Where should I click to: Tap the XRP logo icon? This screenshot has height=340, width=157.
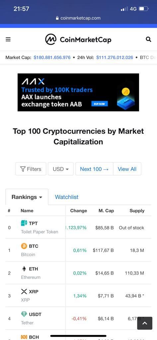click(x=24, y=292)
